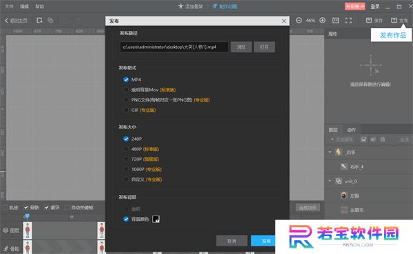Click the 制作动画 animation icon
The image size is (413, 254).
215,6
